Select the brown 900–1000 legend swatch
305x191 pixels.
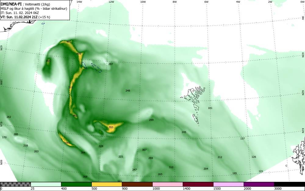tap(137, 184)
